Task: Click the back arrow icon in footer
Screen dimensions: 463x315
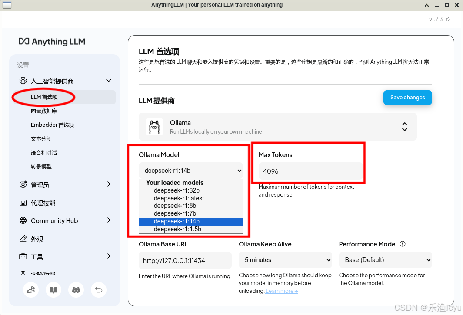Action: 99,290
